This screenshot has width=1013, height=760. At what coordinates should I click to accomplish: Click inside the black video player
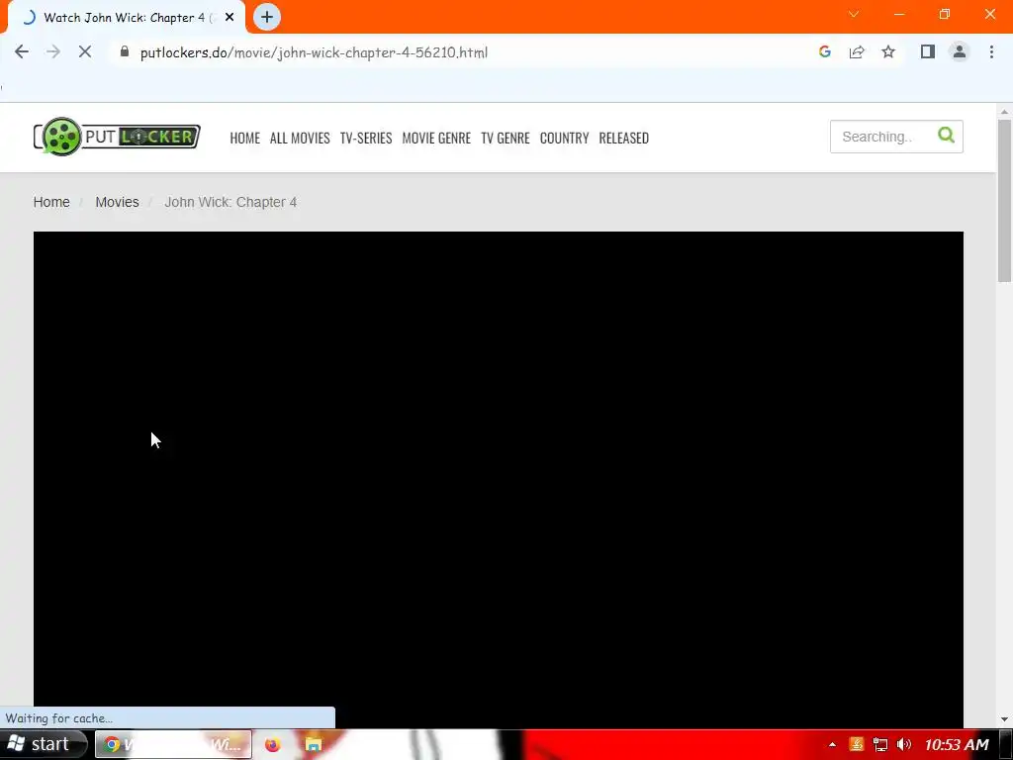click(x=499, y=480)
